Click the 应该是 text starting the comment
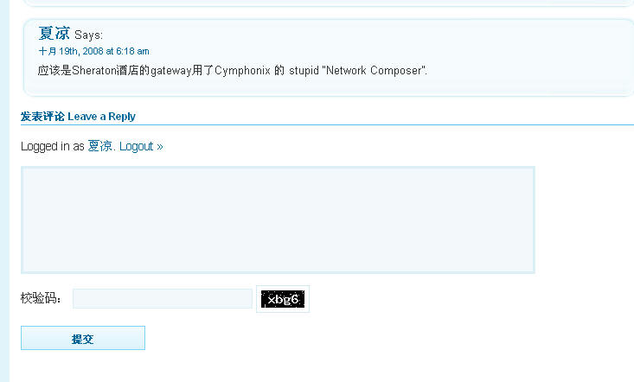Image resolution: width=634 pixels, height=382 pixels. [54, 71]
